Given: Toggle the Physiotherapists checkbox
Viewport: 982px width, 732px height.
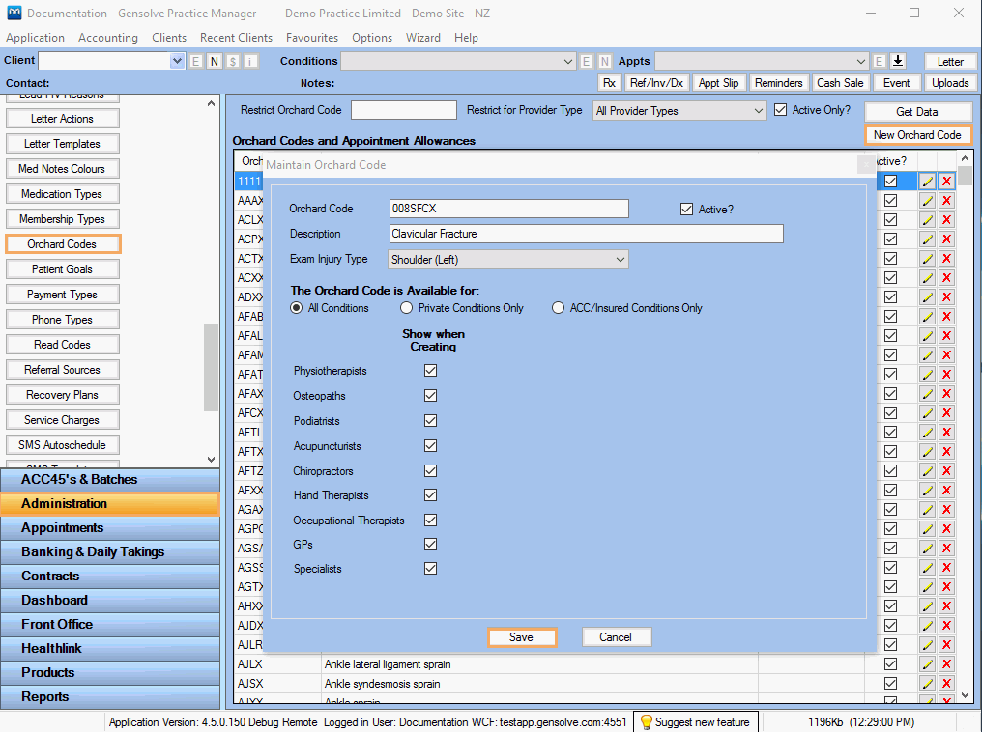Looking at the screenshot, I should pyautogui.click(x=430, y=371).
